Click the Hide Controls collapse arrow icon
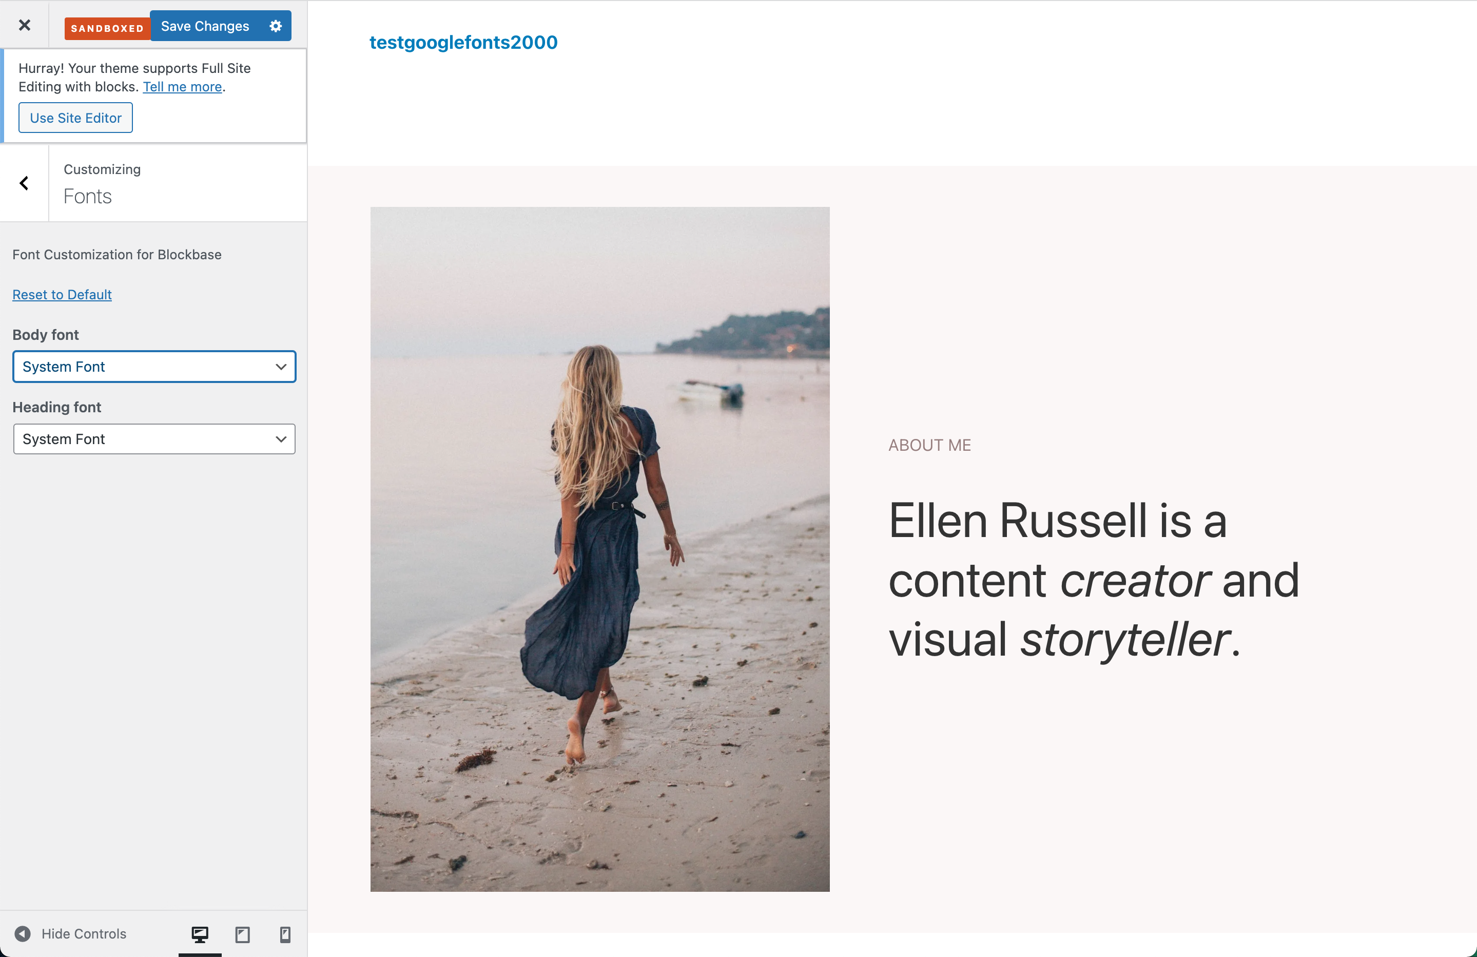Image resolution: width=1477 pixels, height=957 pixels. coord(23,933)
